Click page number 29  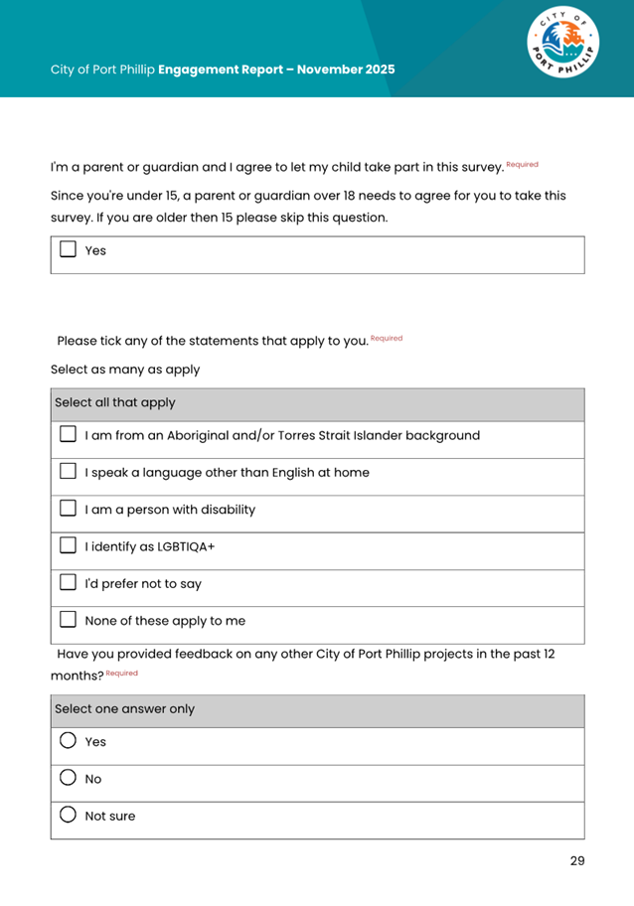click(577, 861)
